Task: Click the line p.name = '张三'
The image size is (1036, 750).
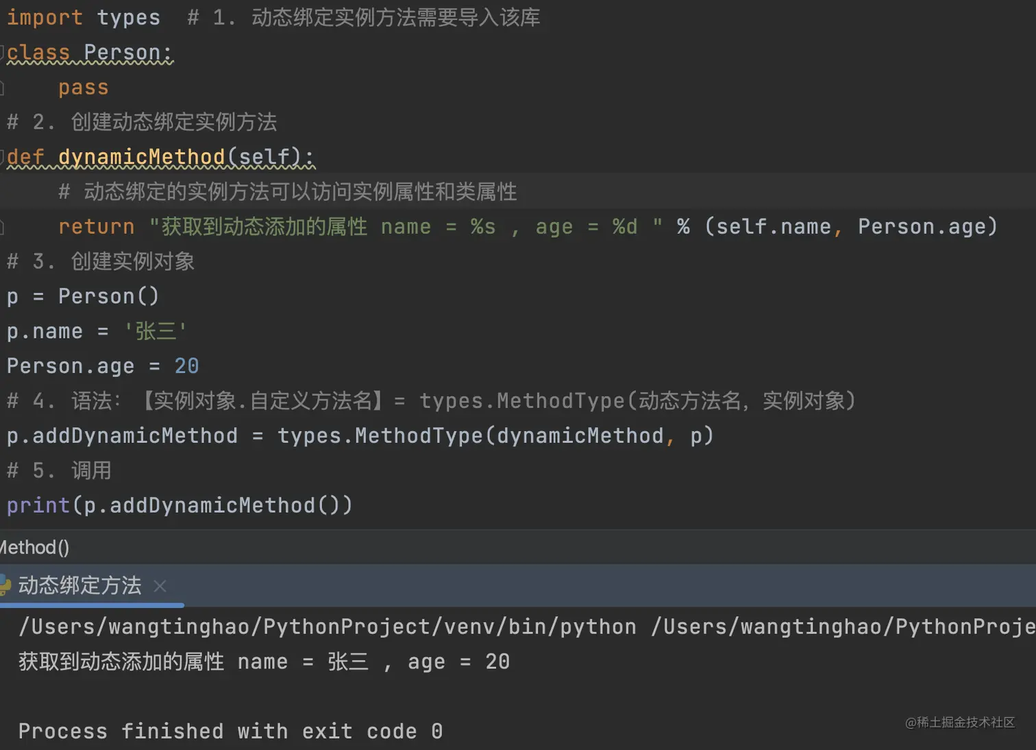Action: tap(97, 331)
